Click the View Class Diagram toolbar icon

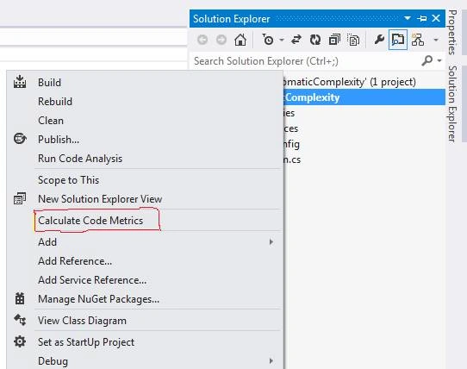coord(418,40)
